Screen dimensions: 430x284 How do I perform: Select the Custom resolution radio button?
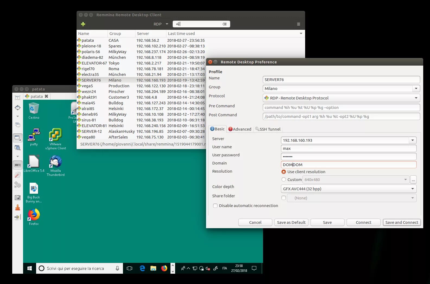click(284, 180)
